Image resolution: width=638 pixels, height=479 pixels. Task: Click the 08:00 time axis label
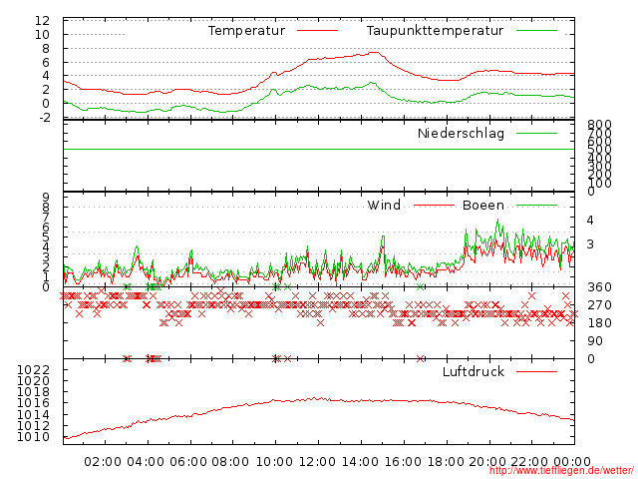[x=230, y=462]
